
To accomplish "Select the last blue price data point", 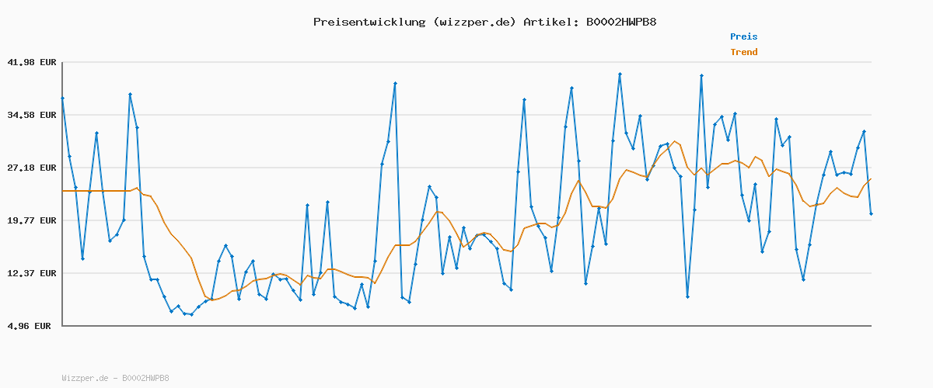I will 871,213.
